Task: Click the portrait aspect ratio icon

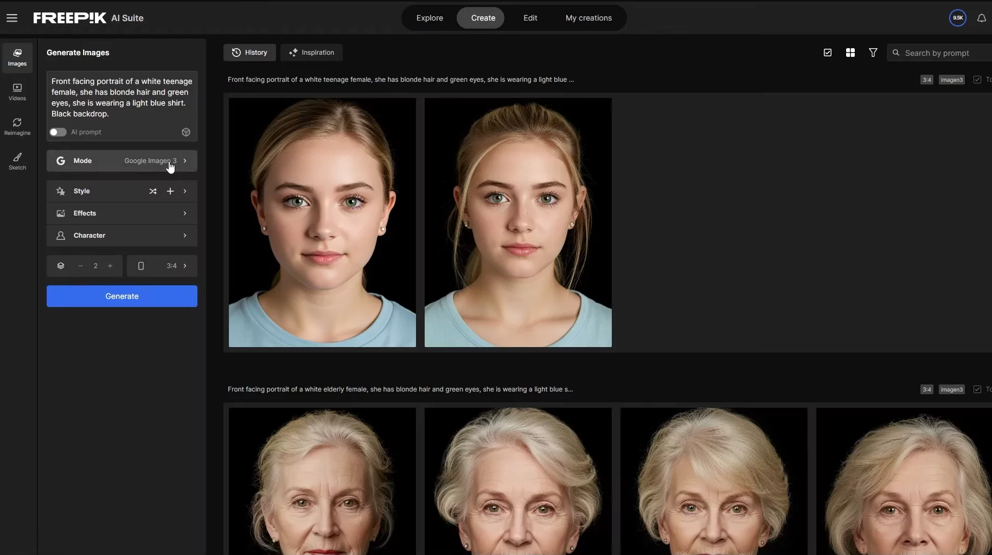Action: tap(141, 266)
